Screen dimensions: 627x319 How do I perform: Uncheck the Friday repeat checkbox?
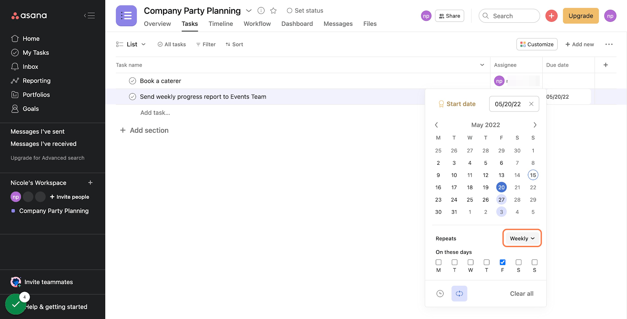pyautogui.click(x=503, y=262)
